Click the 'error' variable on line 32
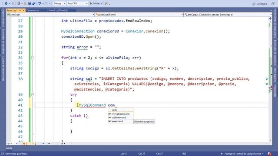278x156 pixels. click(x=82, y=47)
